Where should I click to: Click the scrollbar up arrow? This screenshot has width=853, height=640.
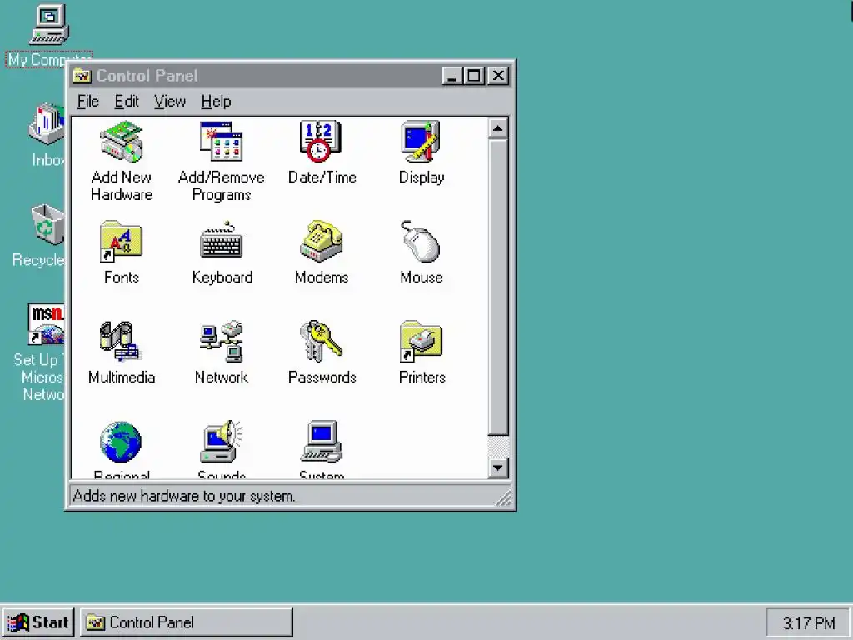(x=498, y=129)
